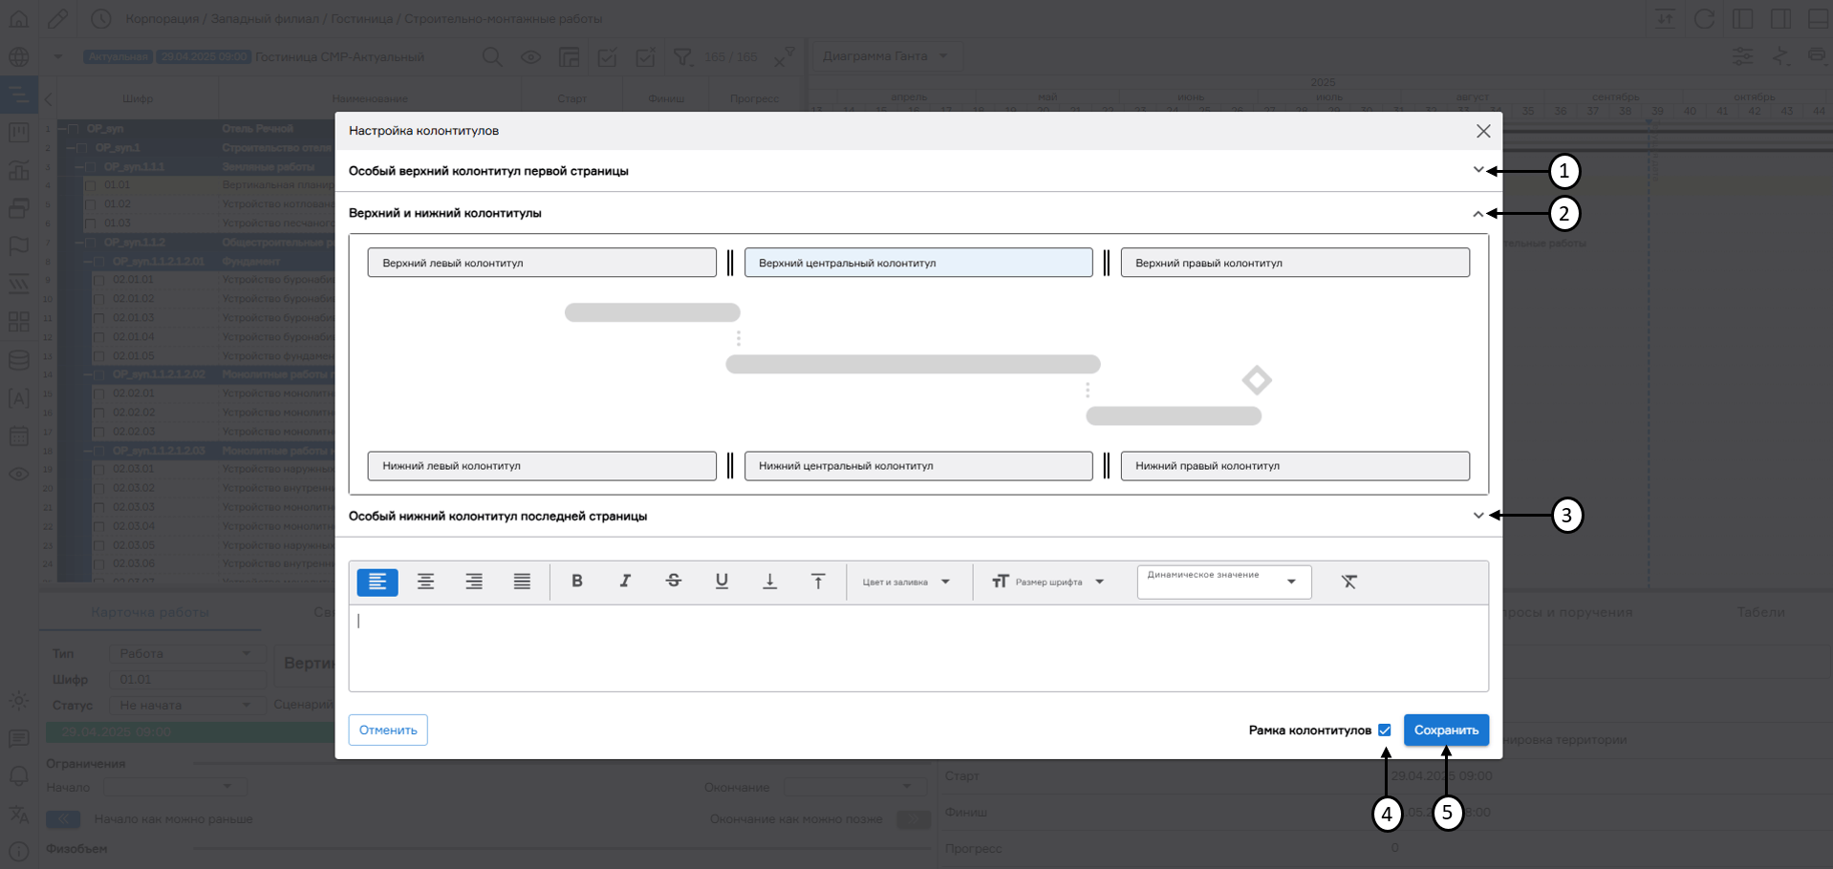1833x869 pixels.
Task: Apply underline formatting
Action: [722, 582]
